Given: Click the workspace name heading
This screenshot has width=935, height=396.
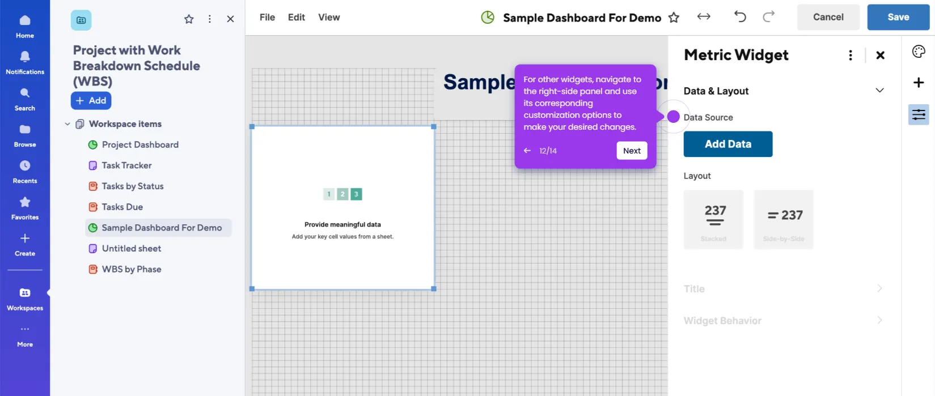Looking at the screenshot, I should click(x=136, y=66).
